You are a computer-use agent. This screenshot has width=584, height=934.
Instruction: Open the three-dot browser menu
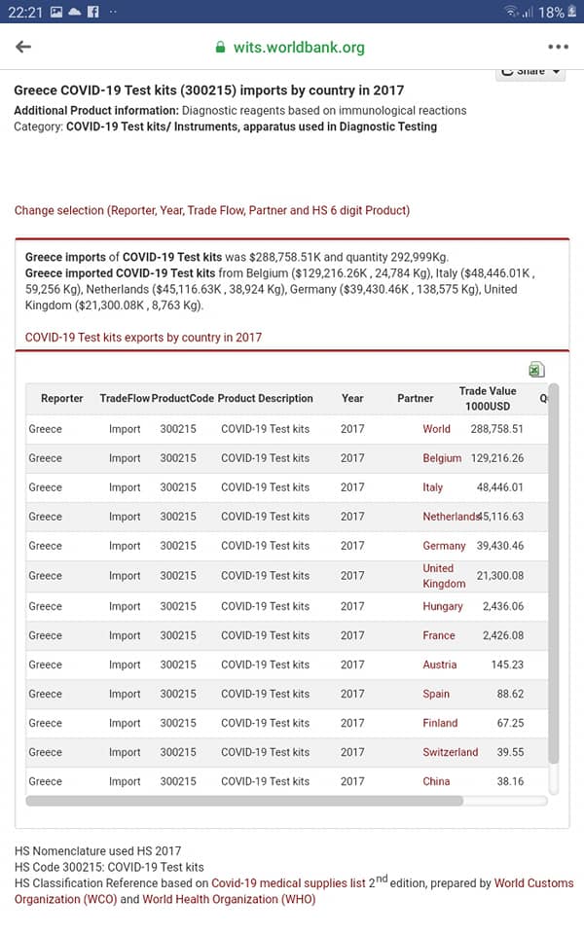point(558,47)
